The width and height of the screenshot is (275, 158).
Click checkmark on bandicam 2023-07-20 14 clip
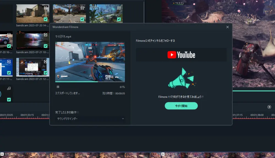click(46, 19)
